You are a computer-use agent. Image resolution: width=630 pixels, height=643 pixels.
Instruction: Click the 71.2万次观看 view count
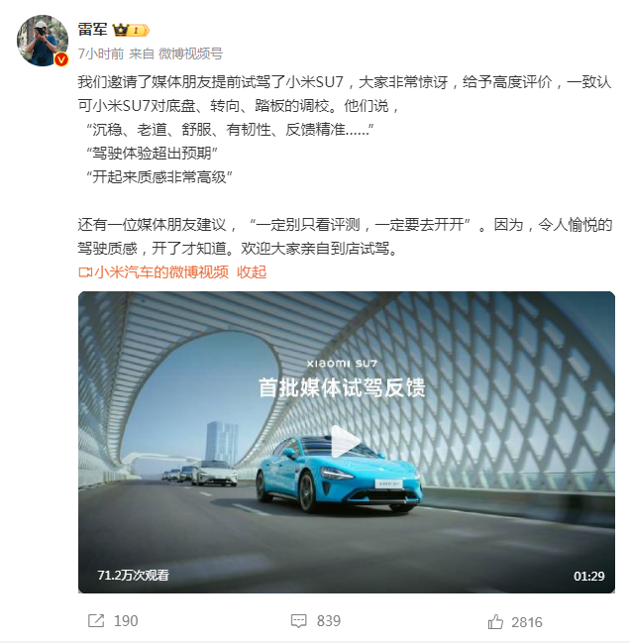[133, 576]
